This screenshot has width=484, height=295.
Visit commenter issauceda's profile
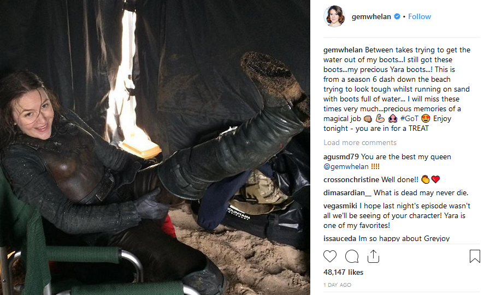click(340, 239)
